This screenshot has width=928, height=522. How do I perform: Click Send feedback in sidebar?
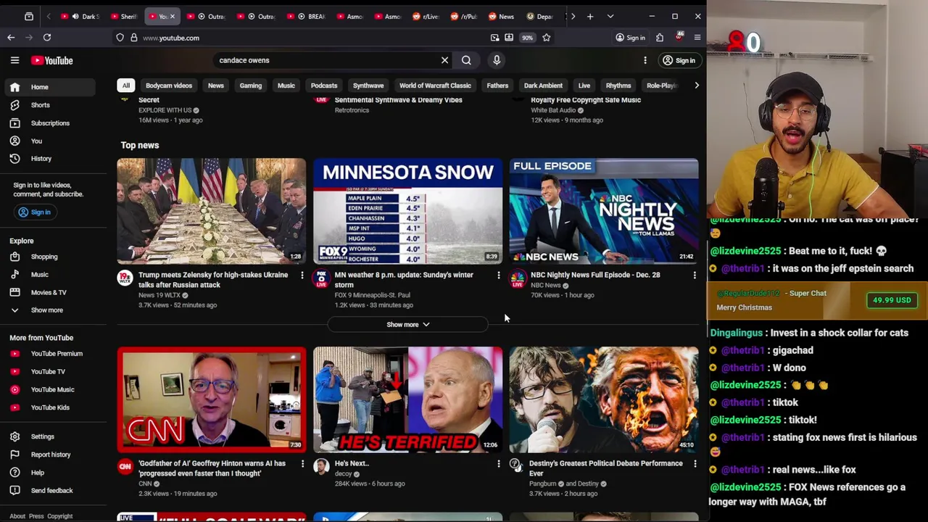(51, 491)
